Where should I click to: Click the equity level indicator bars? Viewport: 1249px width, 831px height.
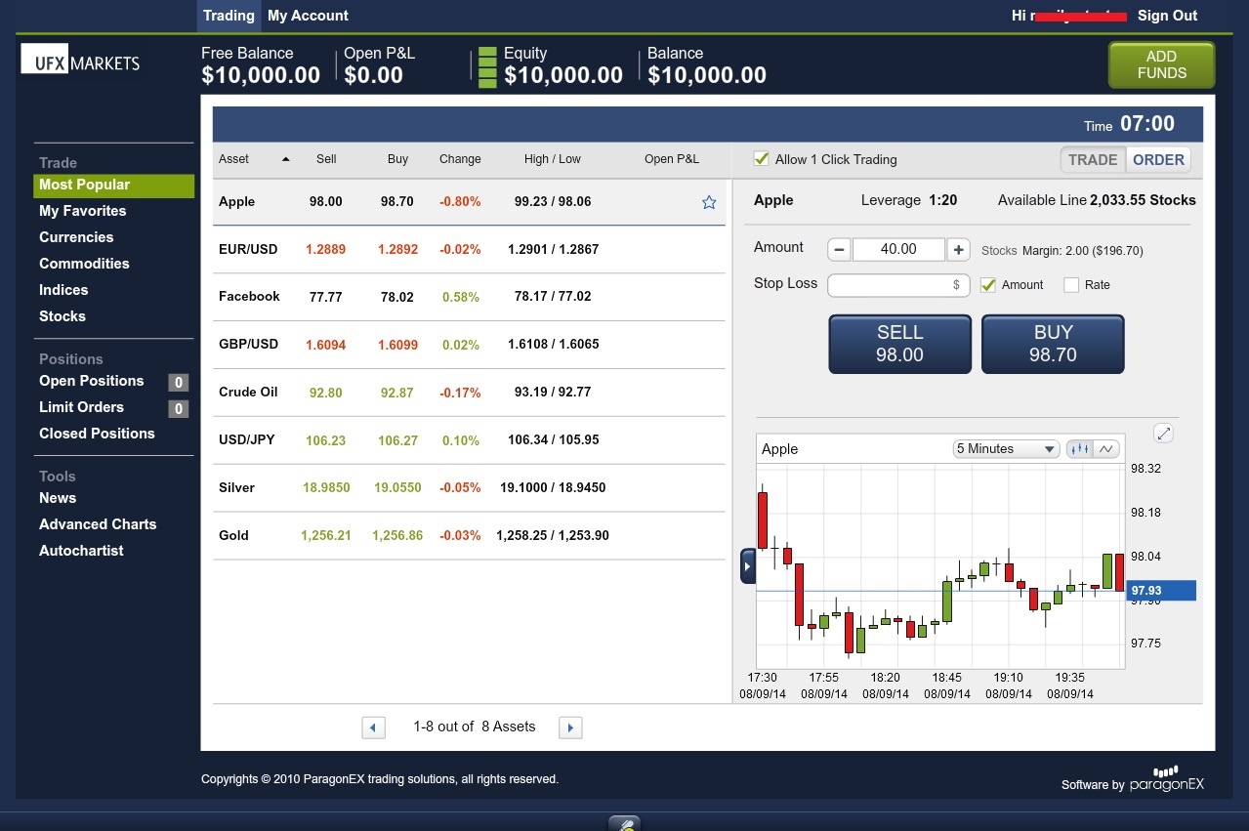[x=487, y=68]
